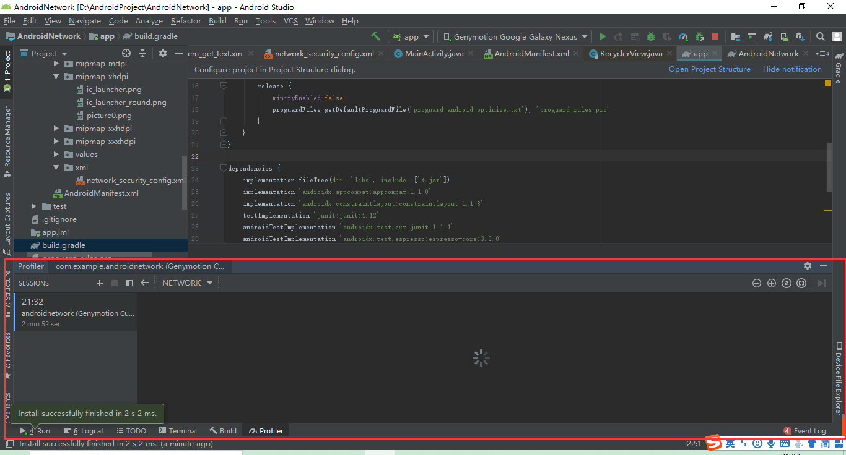The height and width of the screenshot is (455, 846).
Task: Start a new profiling session with plus
Action: point(100,283)
